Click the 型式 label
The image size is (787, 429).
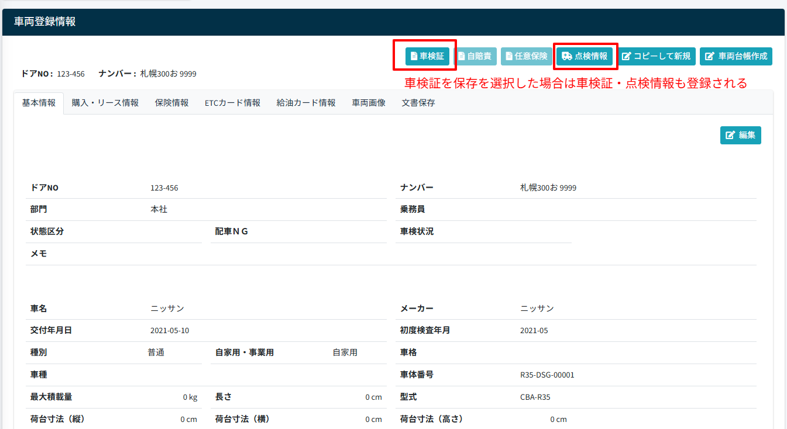tap(408, 397)
